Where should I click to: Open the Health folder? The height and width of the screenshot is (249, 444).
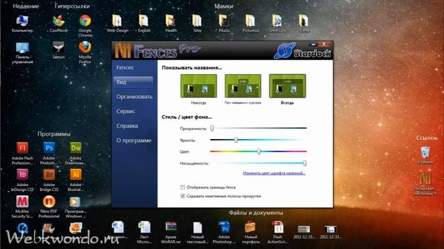pos(171,24)
